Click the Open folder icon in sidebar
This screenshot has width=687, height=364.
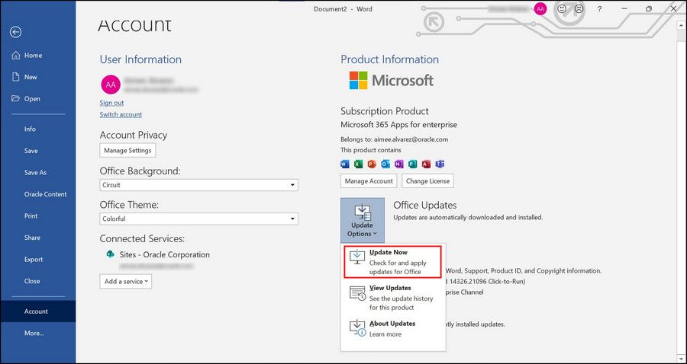(16, 99)
